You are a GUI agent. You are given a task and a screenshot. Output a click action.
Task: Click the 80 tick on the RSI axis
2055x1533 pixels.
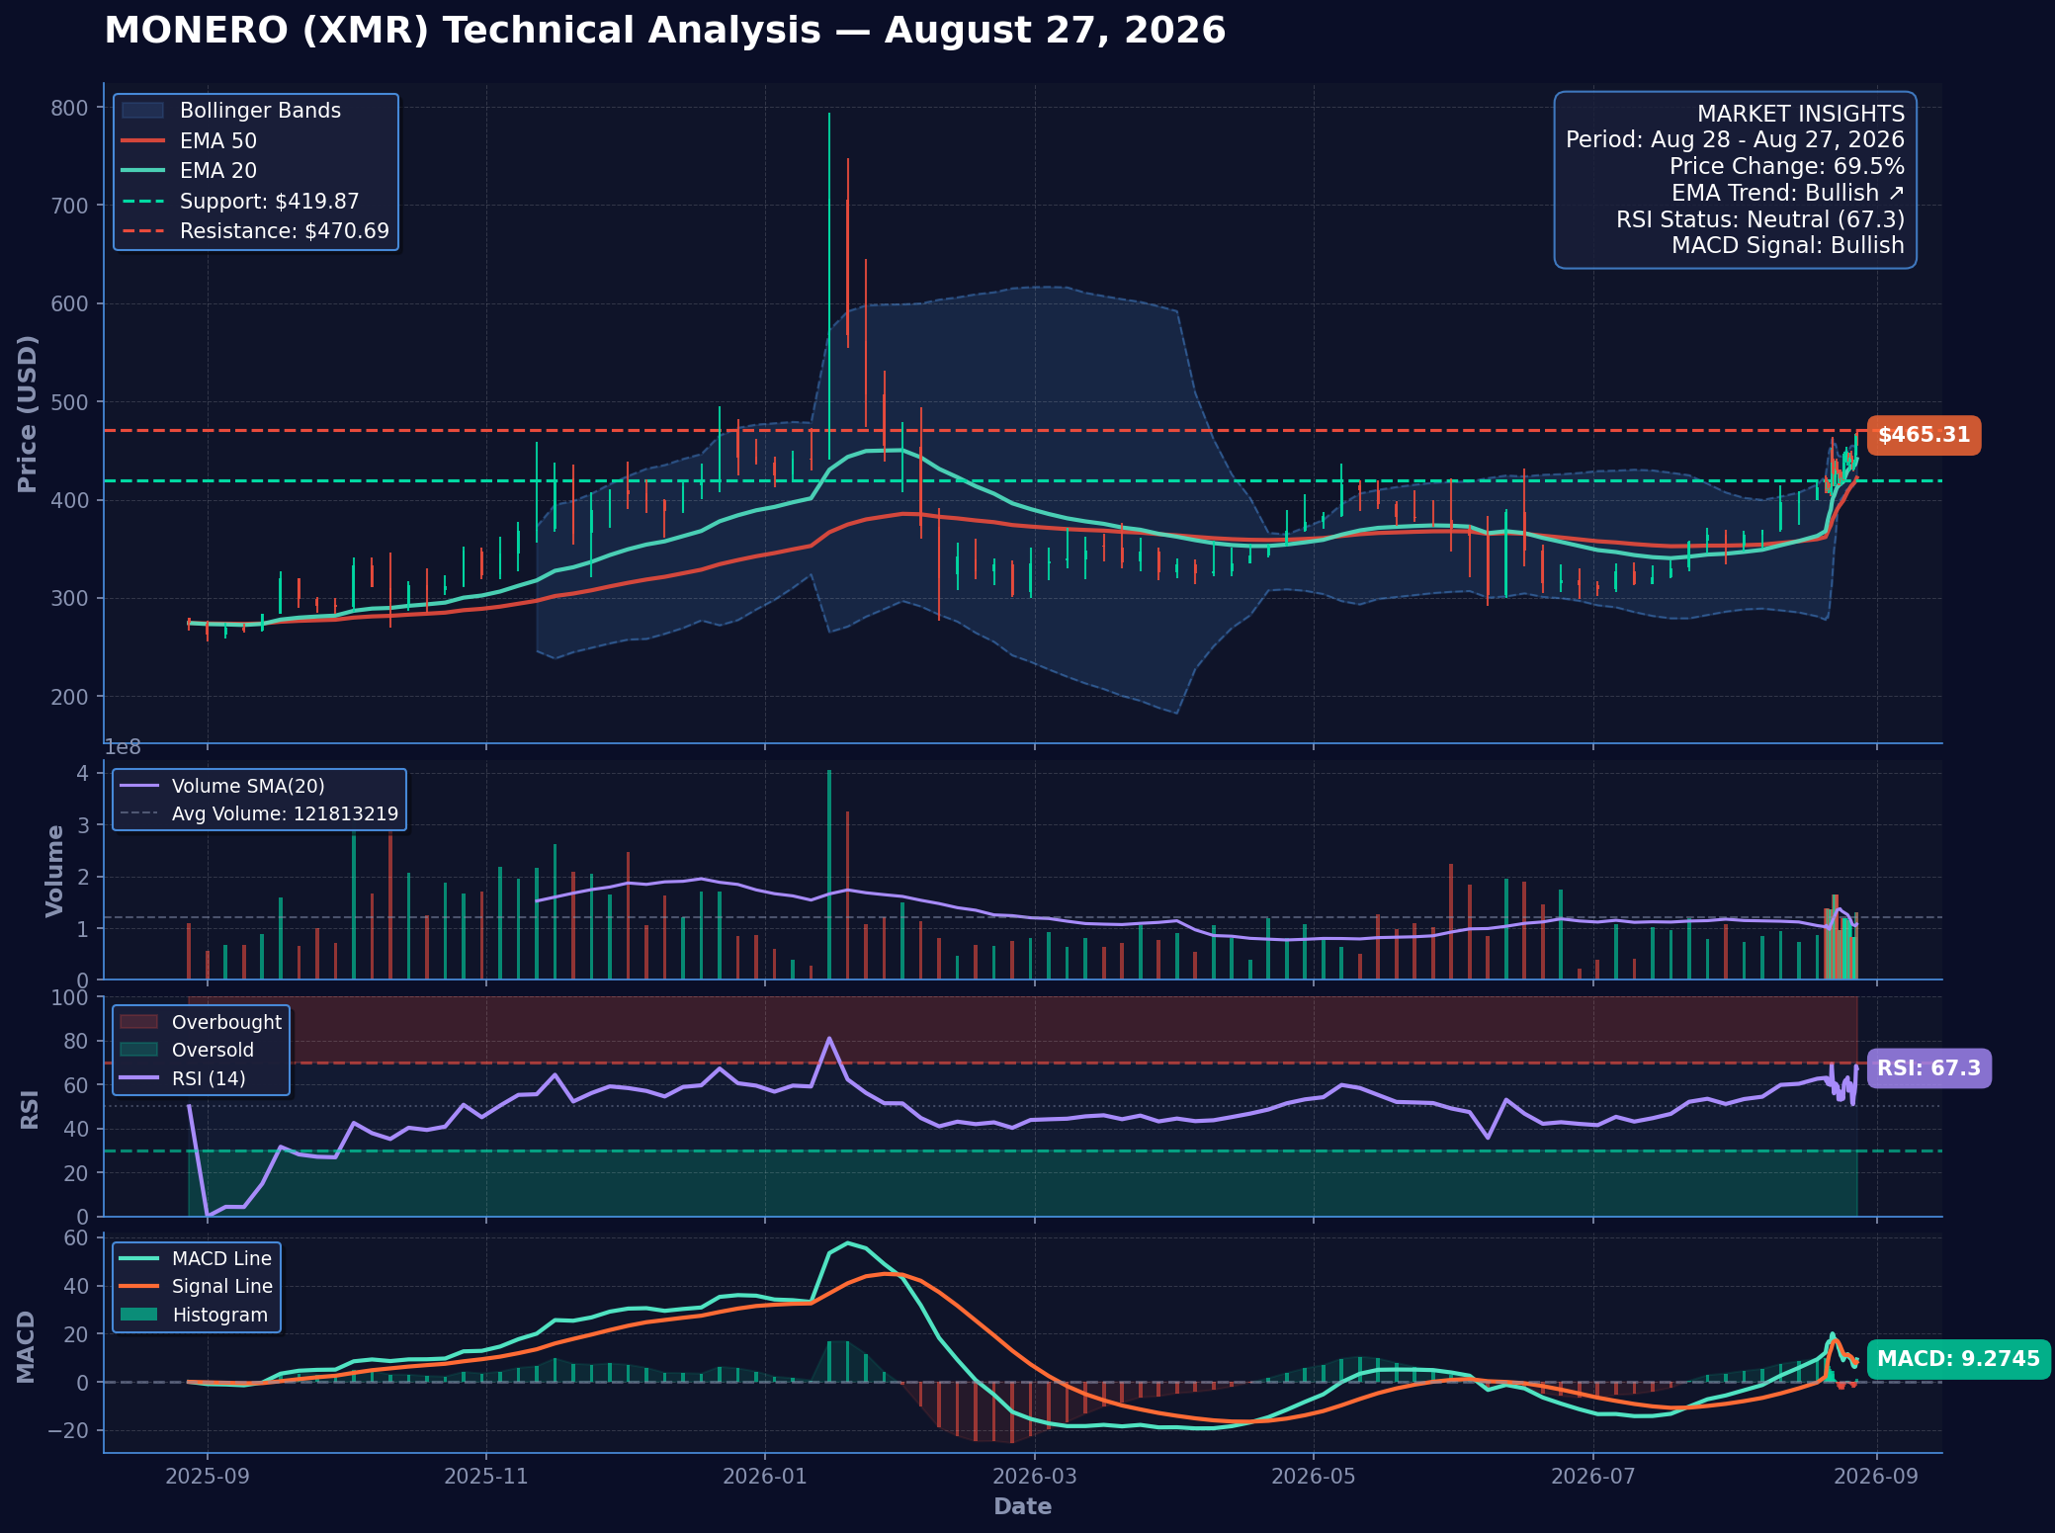(76, 1042)
